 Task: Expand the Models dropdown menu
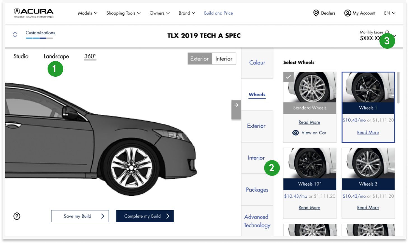click(x=88, y=13)
